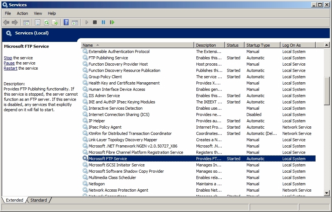
Task: Select IKE and AuthIP IPsec Keying Modules
Action: point(122,102)
